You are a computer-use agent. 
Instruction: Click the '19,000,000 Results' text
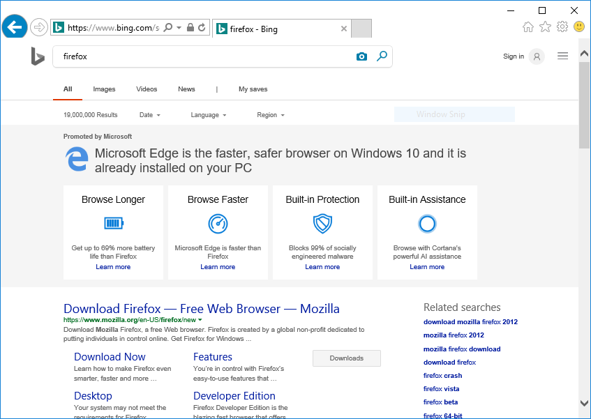(x=91, y=115)
